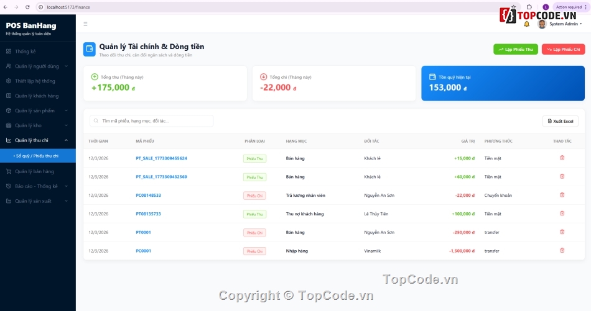Click the Quản lý sản xuất folder icon
Viewport: 591px width, 311px height.
coord(9,201)
